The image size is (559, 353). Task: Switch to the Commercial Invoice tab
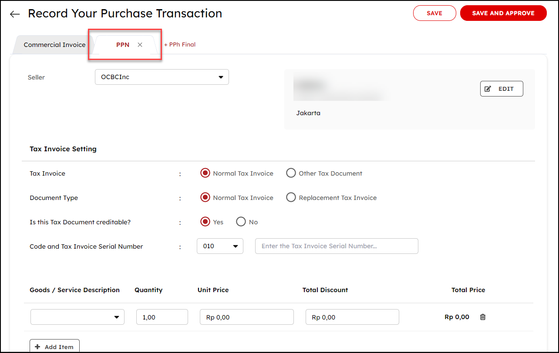pos(54,45)
